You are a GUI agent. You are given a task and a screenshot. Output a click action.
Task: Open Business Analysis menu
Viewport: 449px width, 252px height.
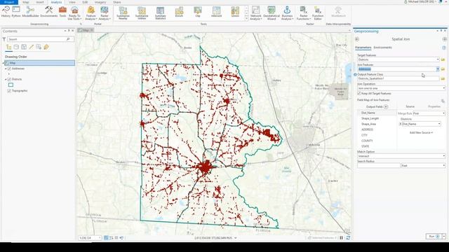[287, 13]
